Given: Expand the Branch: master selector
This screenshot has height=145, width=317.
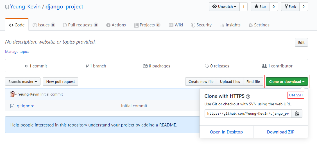Looking at the screenshot, I should point(23,81).
